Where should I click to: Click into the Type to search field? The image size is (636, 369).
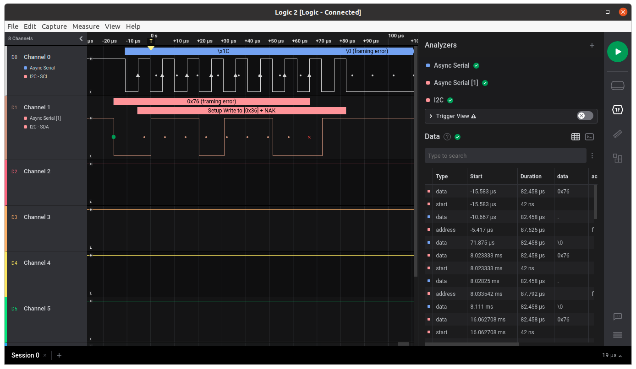505,155
